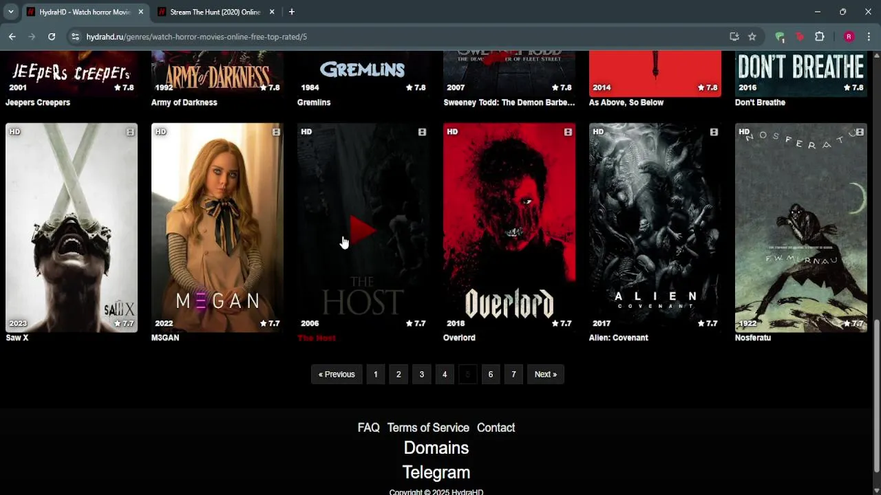
Task: Reload the current page
Action: coord(52,36)
